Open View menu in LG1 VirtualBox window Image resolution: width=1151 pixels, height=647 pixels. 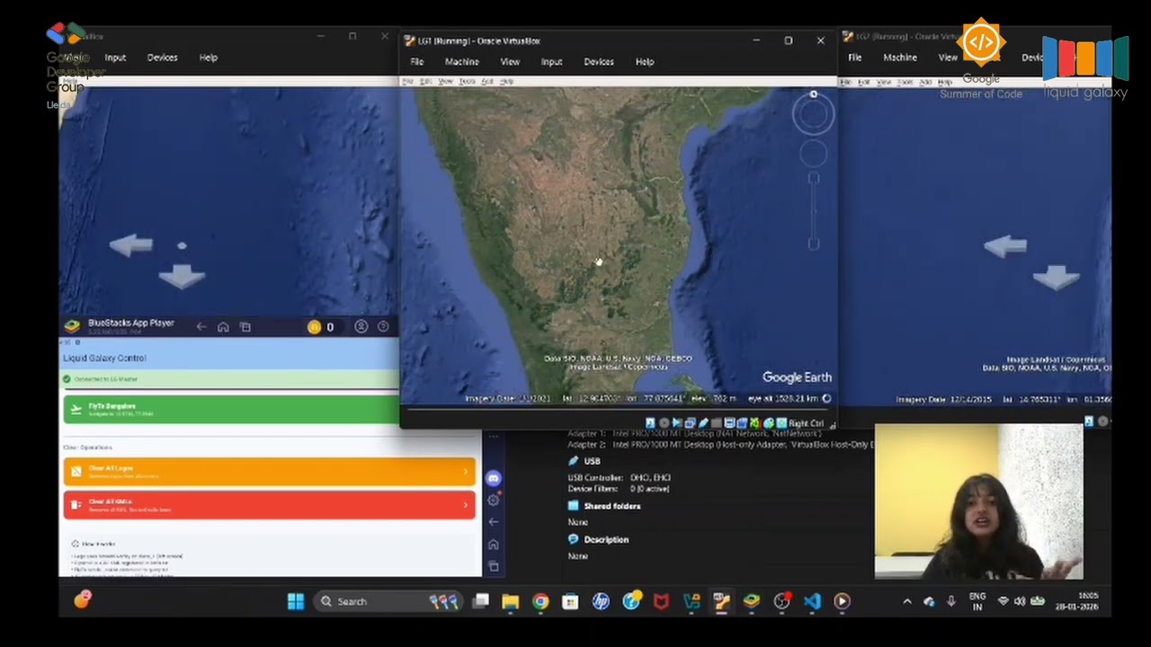click(x=510, y=62)
